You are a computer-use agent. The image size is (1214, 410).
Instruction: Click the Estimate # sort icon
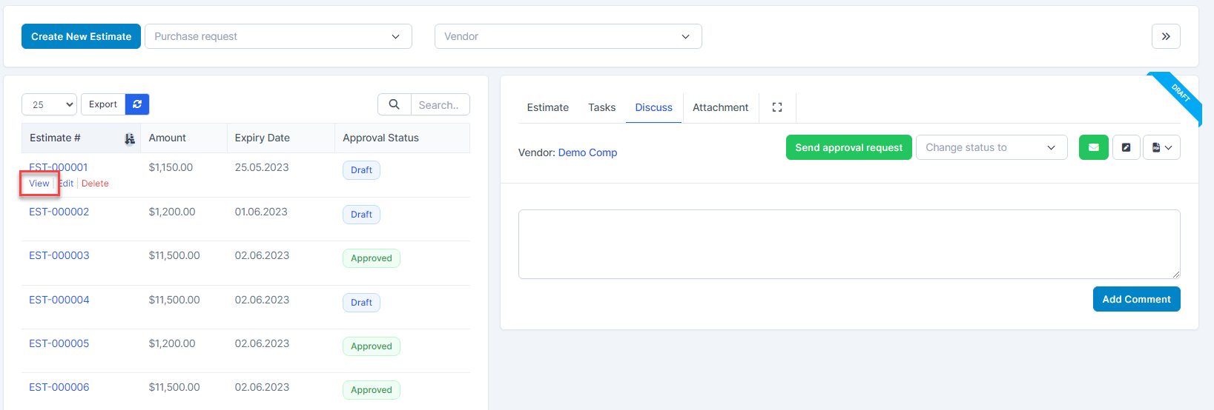coord(130,138)
